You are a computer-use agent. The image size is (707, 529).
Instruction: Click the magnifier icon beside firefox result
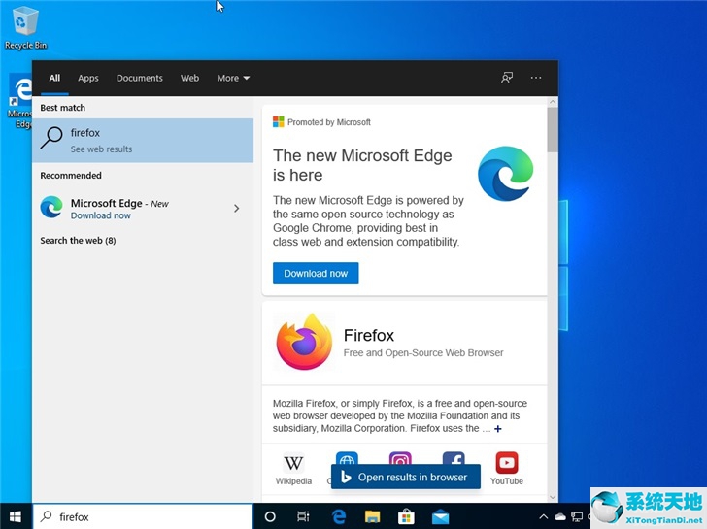tap(51, 138)
